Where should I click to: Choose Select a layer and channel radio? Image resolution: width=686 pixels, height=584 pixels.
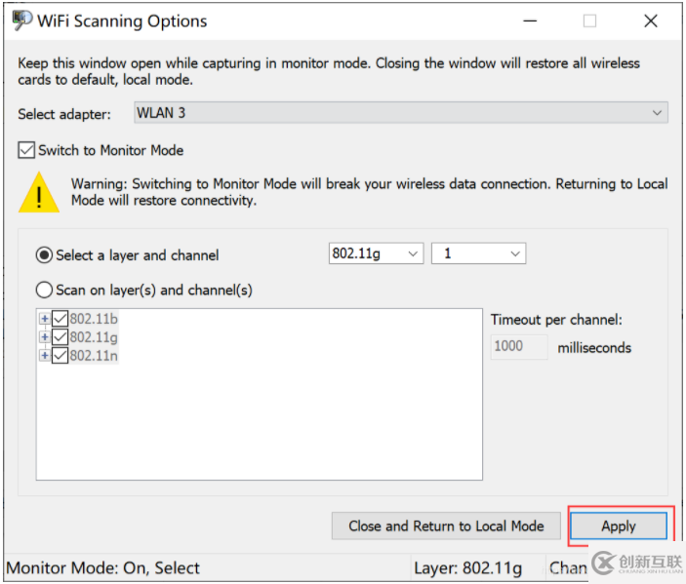click(x=44, y=254)
